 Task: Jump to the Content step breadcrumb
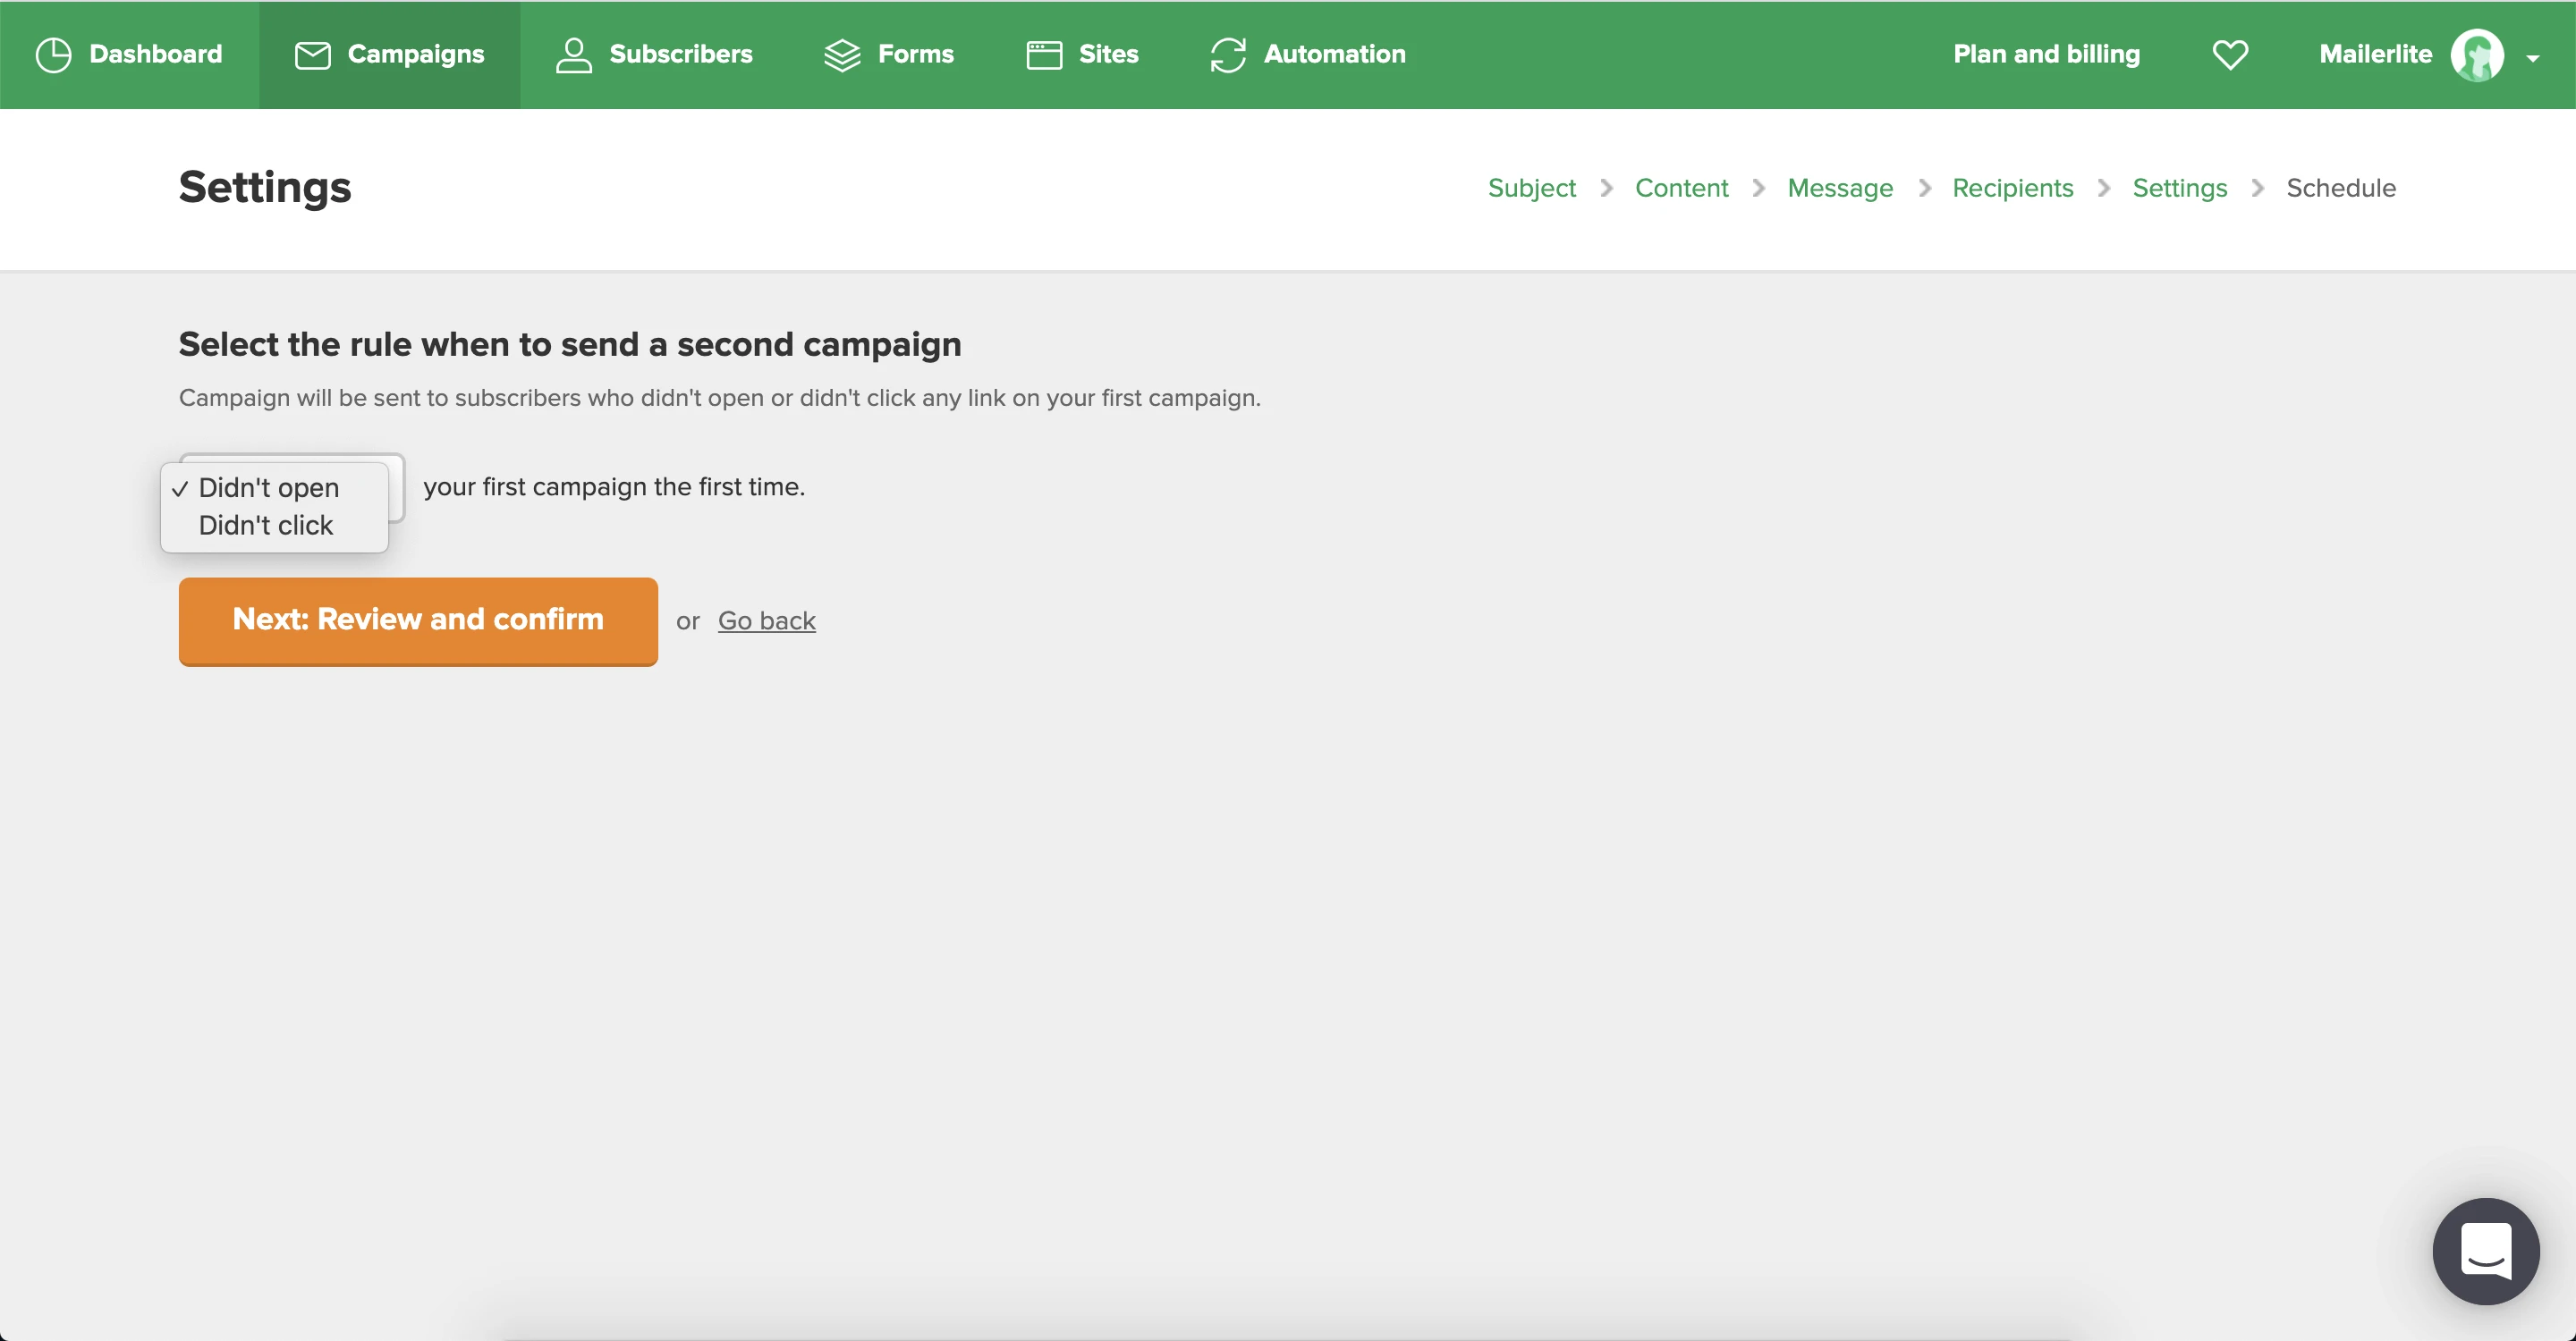(x=1681, y=188)
